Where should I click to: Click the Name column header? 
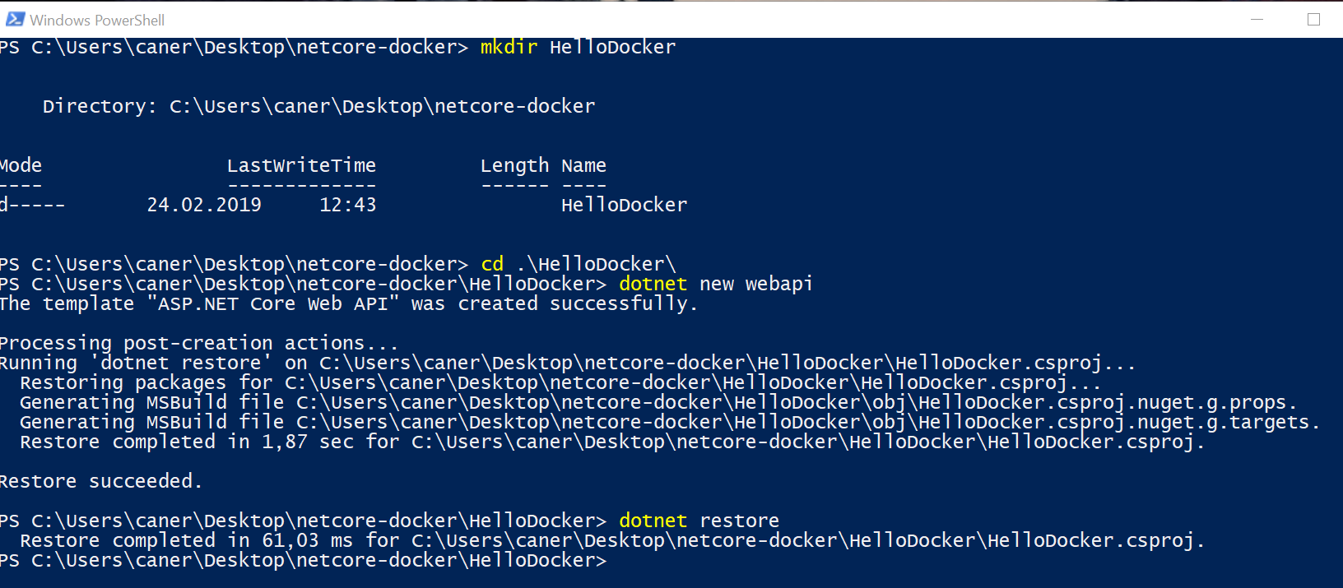pyautogui.click(x=583, y=165)
